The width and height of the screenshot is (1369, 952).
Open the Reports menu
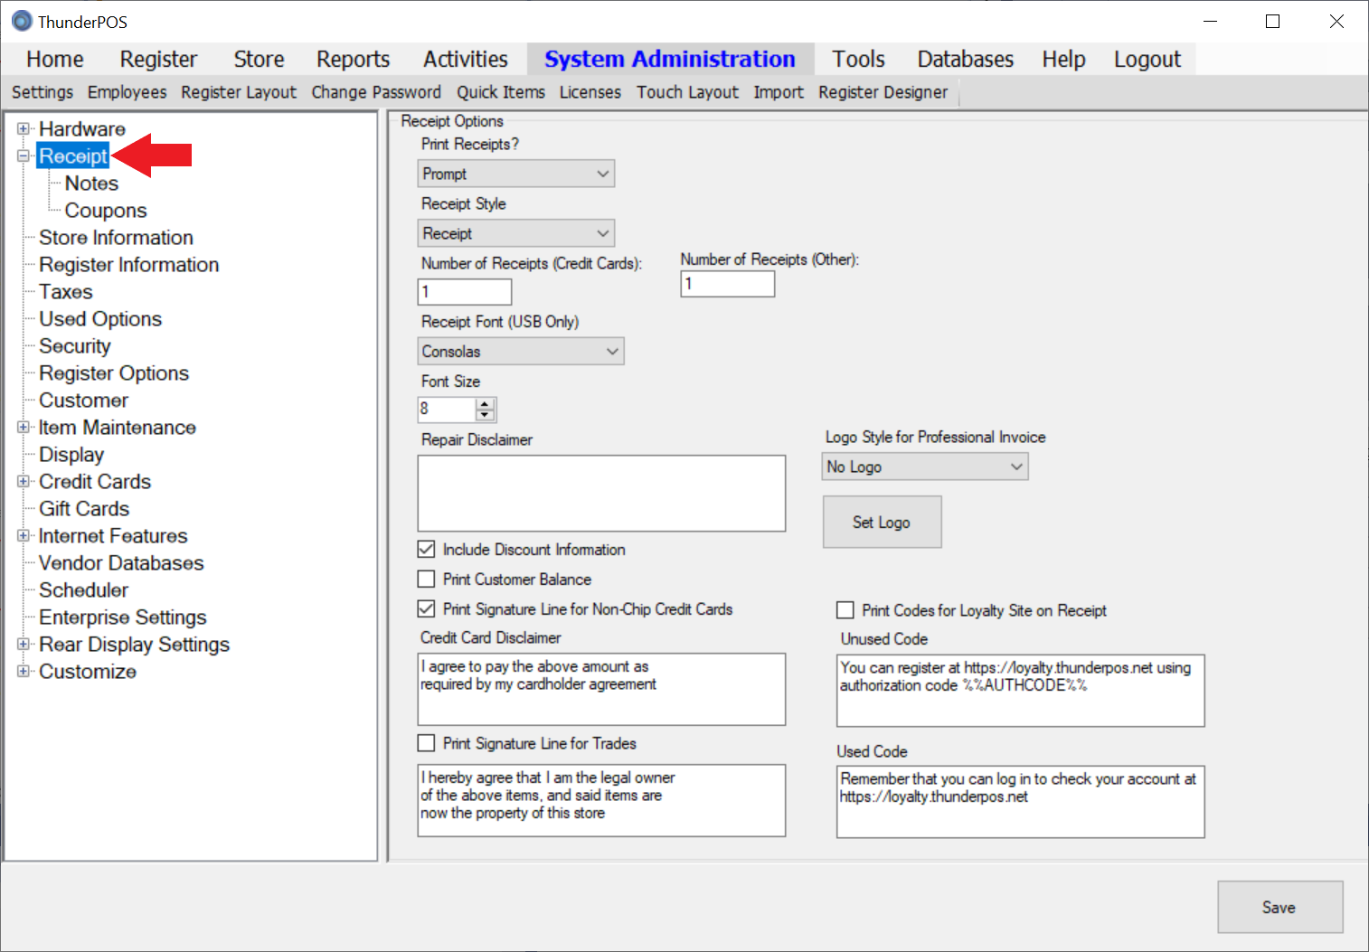click(353, 60)
